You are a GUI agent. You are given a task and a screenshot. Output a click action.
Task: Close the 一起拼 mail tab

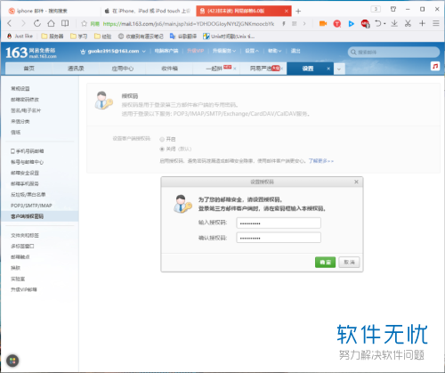pos(235,69)
